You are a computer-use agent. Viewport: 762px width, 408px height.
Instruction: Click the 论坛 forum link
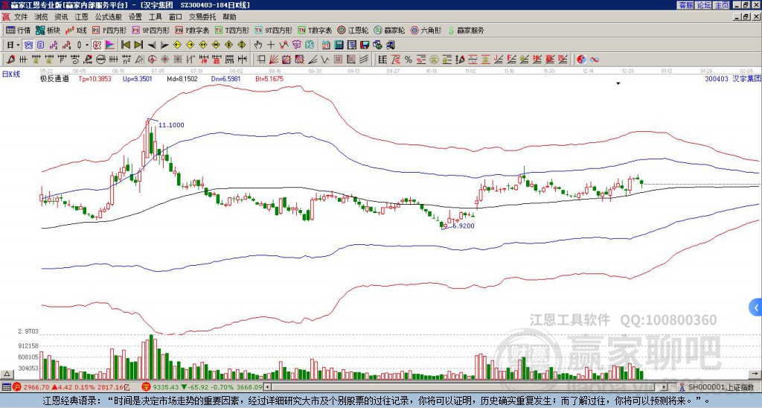coord(704,5)
